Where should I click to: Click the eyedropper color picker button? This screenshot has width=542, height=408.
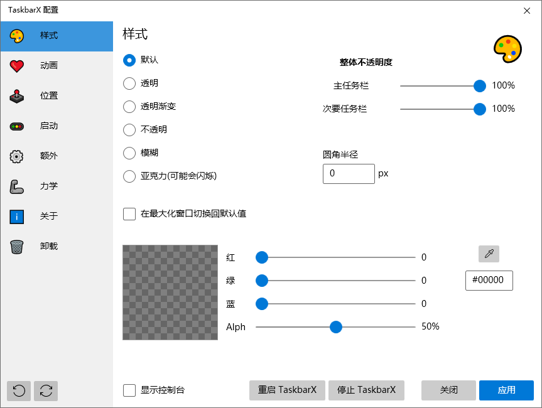(x=489, y=254)
